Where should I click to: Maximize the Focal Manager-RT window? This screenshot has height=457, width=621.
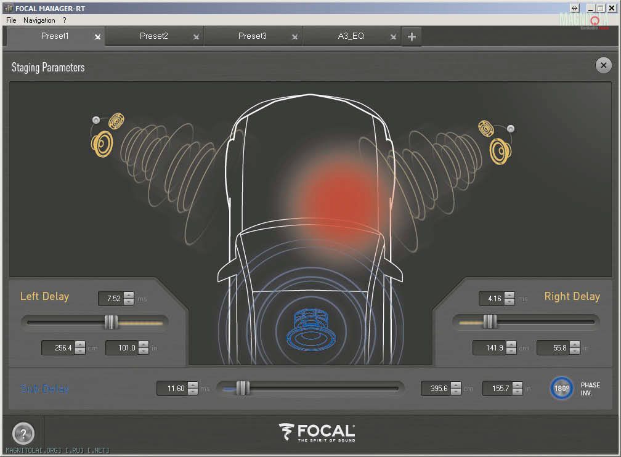pyautogui.click(x=601, y=8)
